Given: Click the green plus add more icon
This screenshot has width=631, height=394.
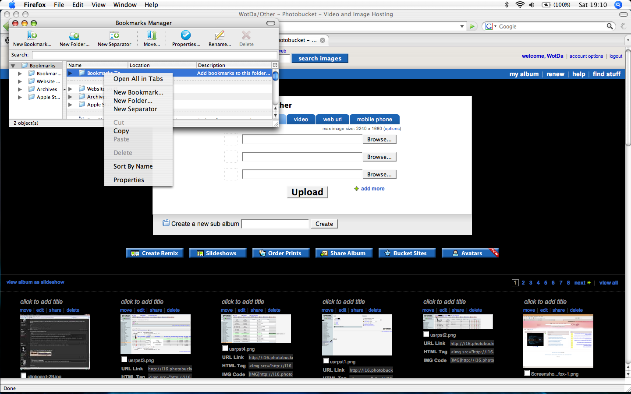Looking at the screenshot, I should (356, 189).
